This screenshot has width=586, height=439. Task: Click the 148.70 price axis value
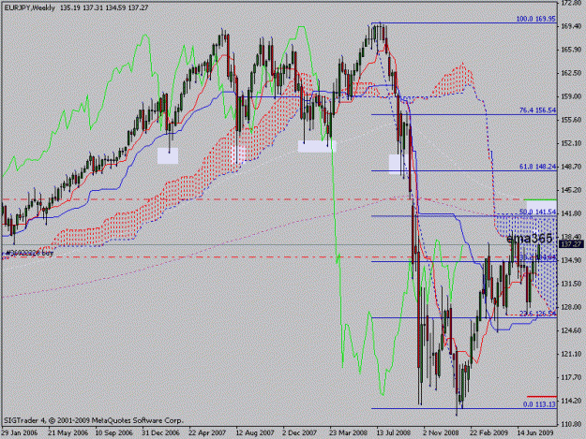pos(571,167)
